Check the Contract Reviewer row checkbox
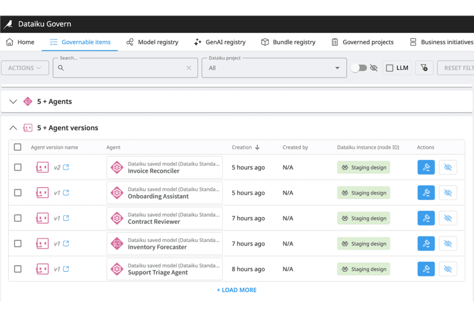The width and height of the screenshot is (474, 316). tap(18, 218)
